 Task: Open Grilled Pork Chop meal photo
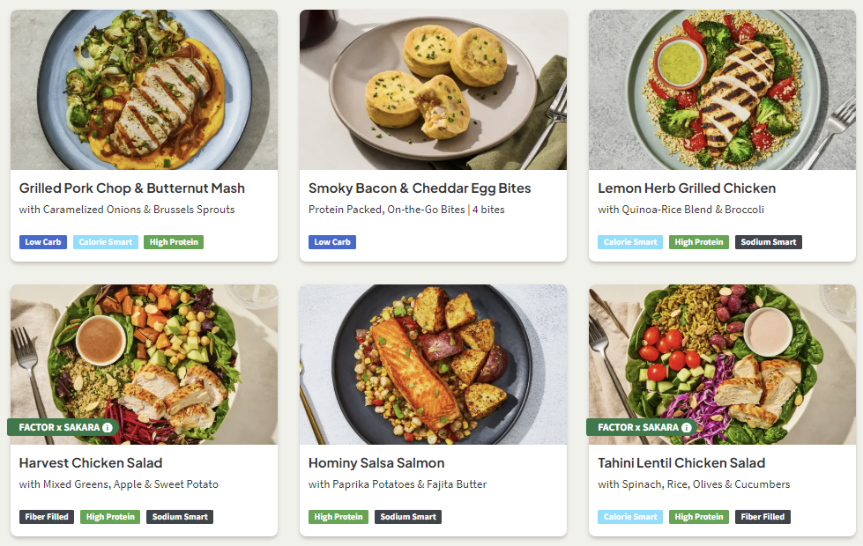pyautogui.click(x=144, y=89)
